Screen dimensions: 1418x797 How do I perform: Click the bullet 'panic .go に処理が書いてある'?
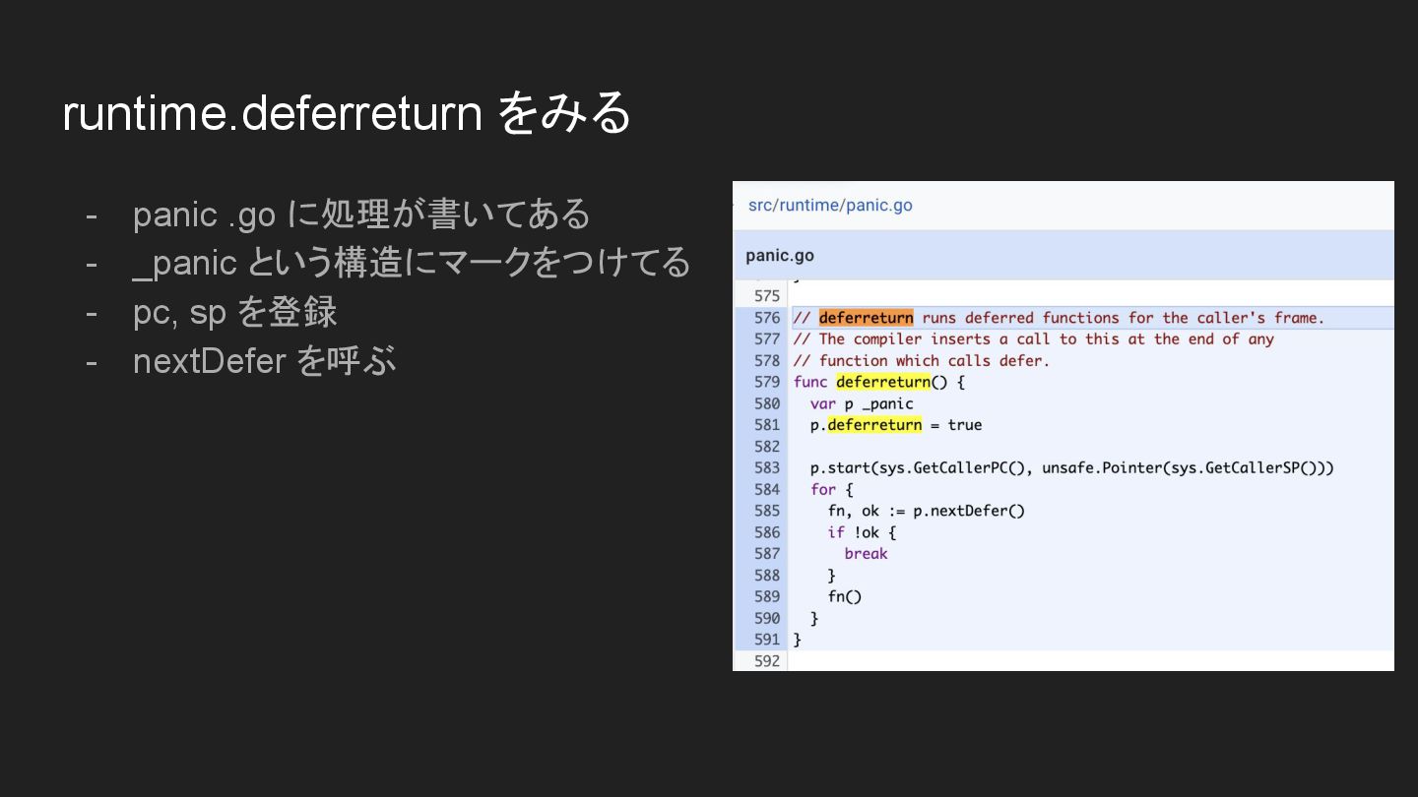pos(360,215)
